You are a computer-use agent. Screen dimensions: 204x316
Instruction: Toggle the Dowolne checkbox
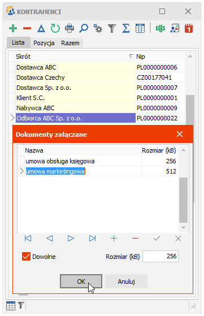pos(26,257)
